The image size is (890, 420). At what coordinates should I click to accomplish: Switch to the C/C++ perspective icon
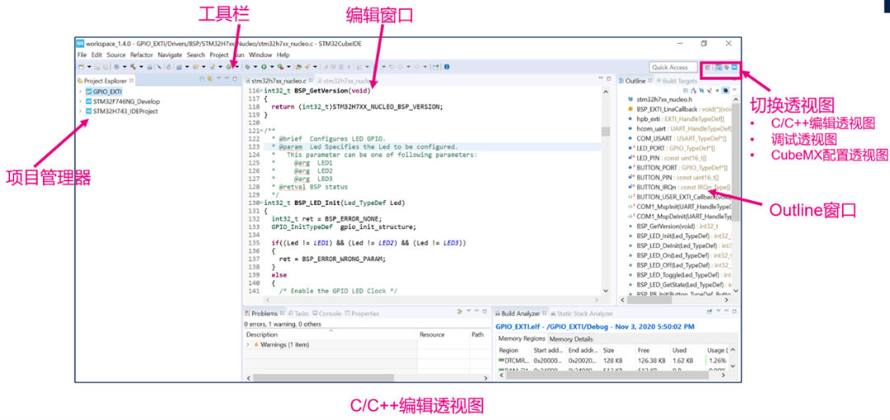coord(719,68)
